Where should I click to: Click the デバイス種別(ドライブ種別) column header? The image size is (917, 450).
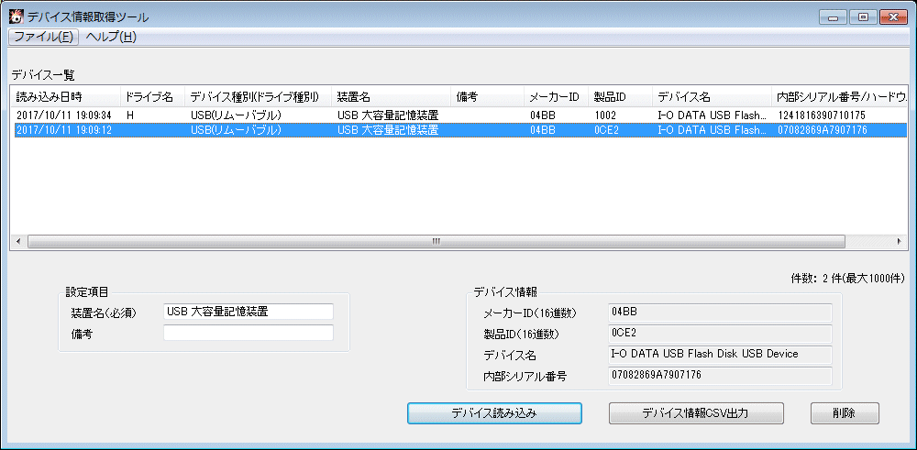(x=258, y=96)
